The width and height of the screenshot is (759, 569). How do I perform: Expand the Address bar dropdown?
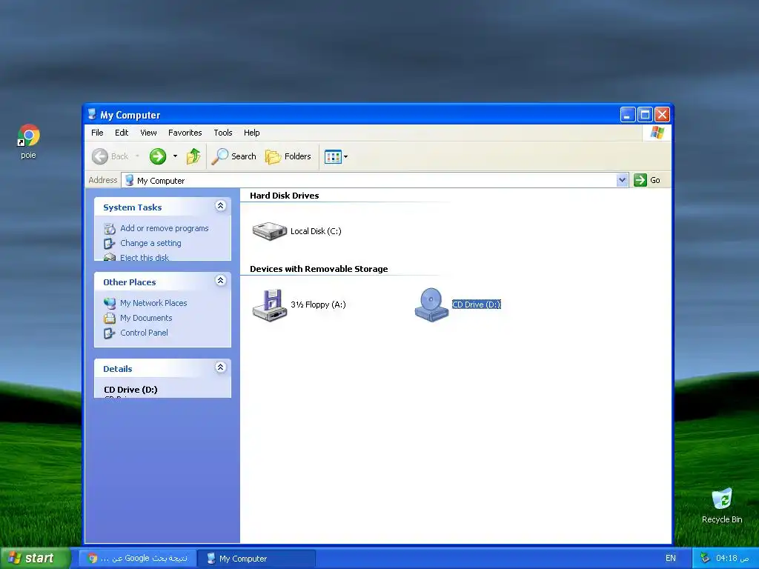pyautogui.click(x=623, y=180)
